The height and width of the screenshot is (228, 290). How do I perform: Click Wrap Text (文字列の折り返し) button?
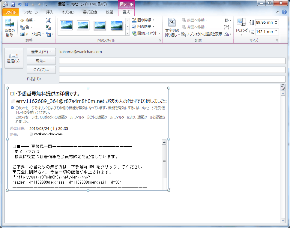[172, 27]
